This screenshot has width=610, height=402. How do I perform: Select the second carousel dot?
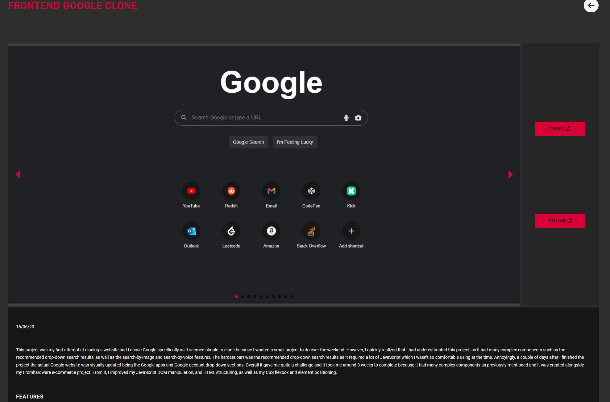pos(243,297)
